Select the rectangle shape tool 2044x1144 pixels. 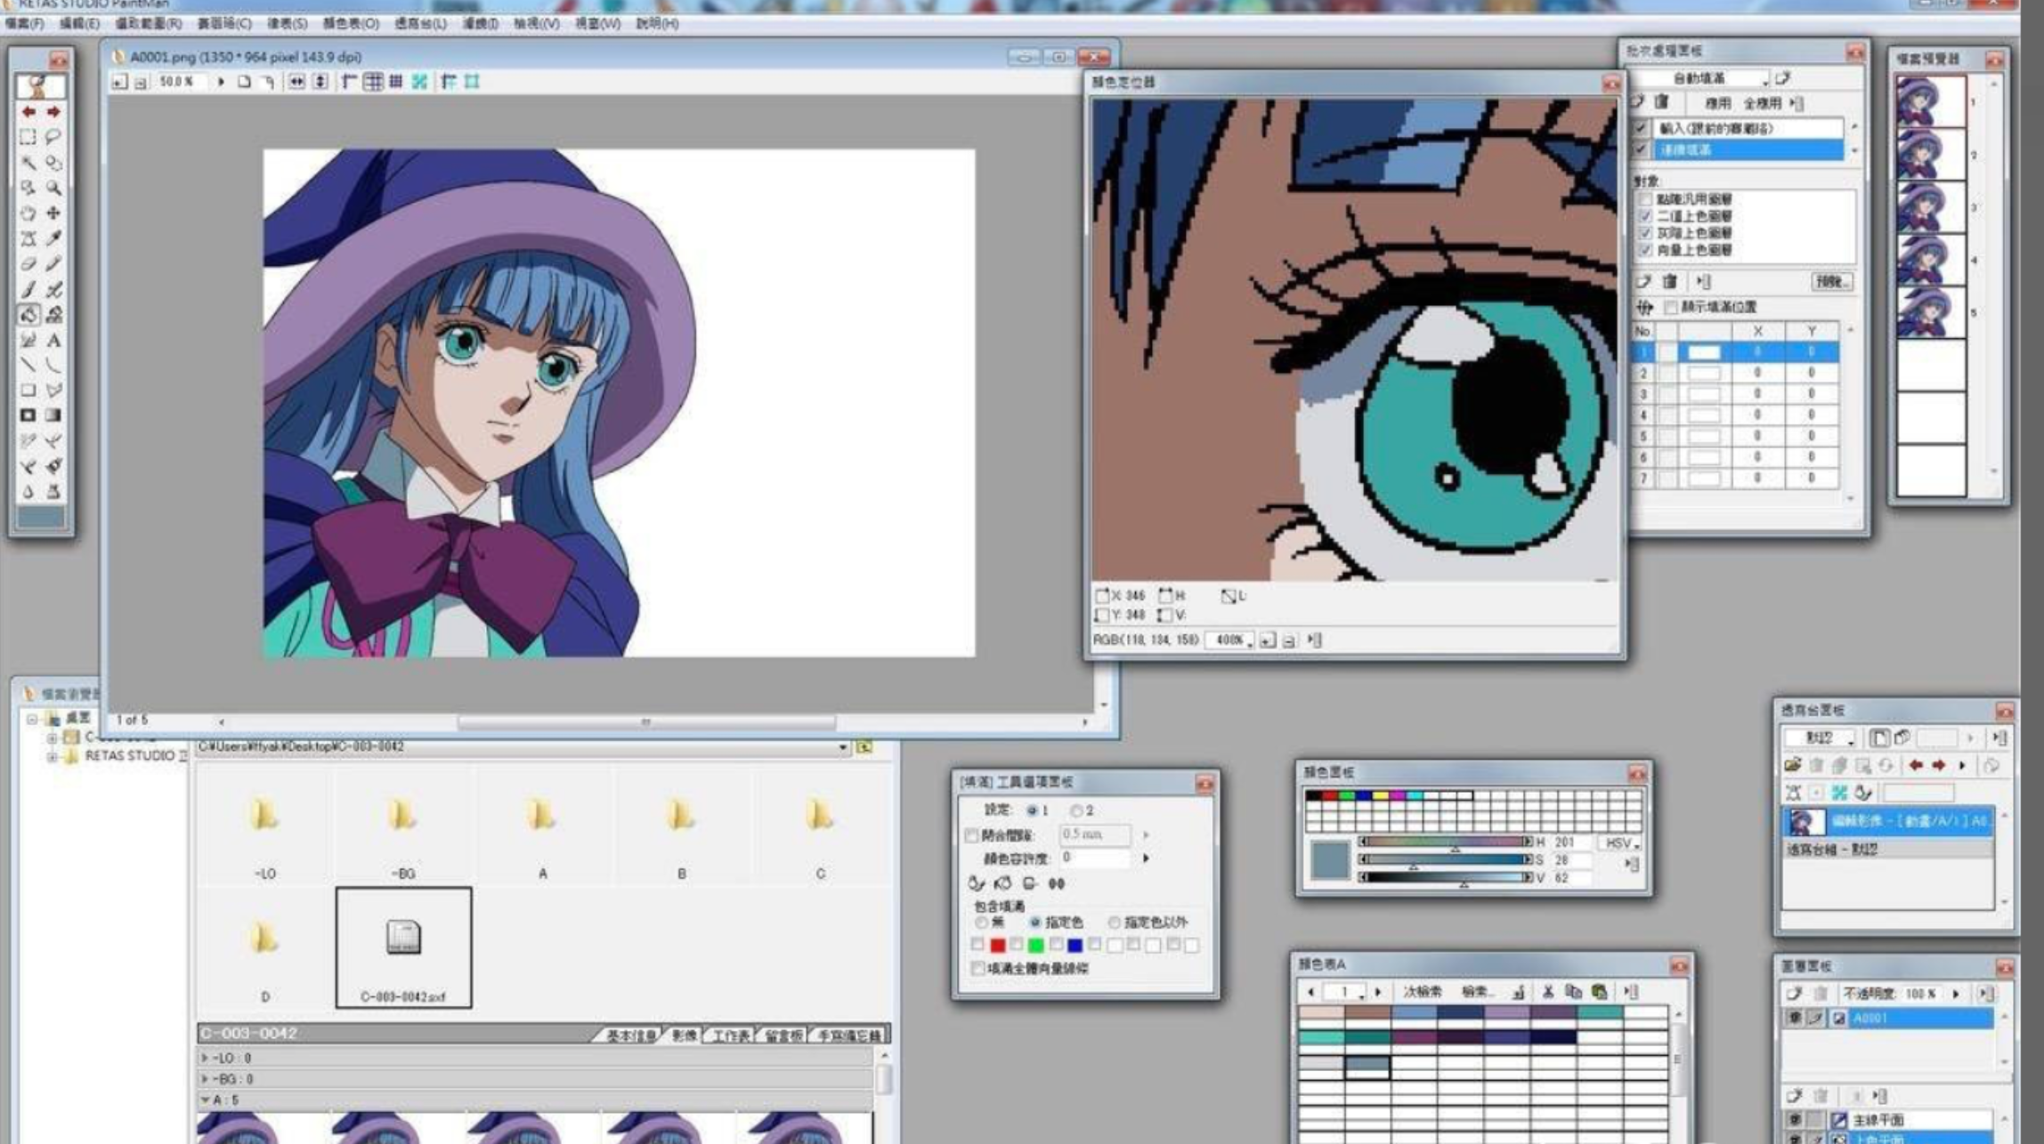(x=28, y=390)
